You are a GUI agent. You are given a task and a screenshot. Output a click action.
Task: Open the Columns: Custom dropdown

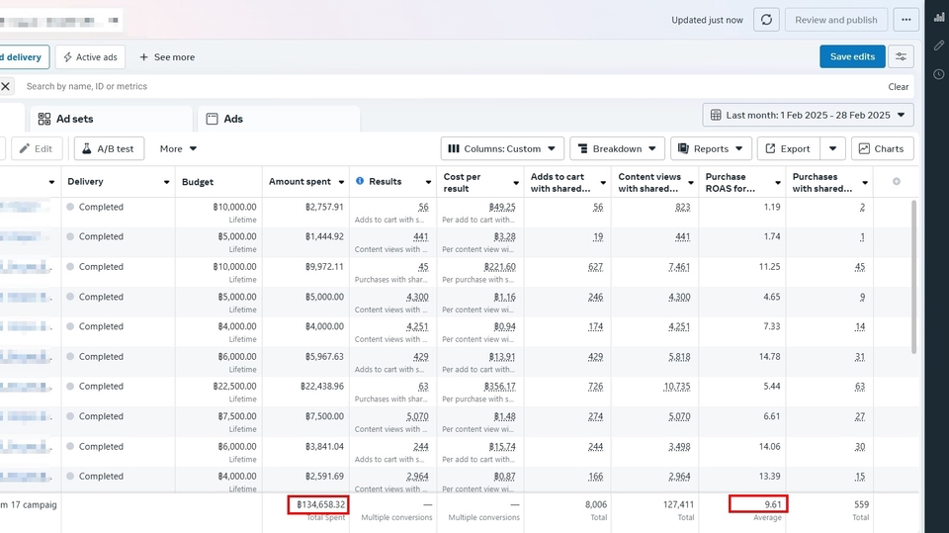click(502, 148)
